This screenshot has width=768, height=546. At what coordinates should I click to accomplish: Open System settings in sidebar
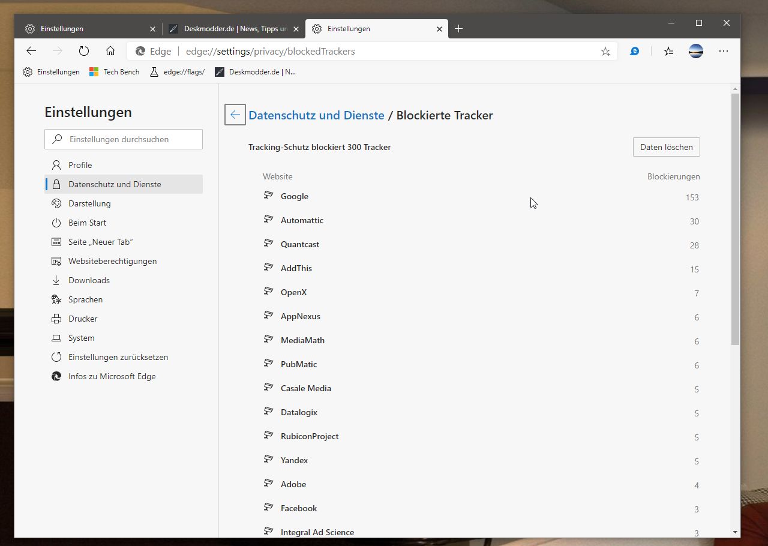[124, 338]
